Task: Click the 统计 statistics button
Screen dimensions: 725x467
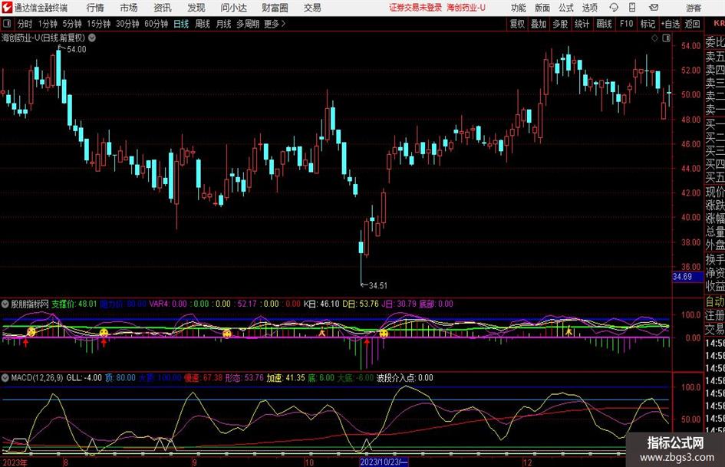Action: [x=582, y=24]
